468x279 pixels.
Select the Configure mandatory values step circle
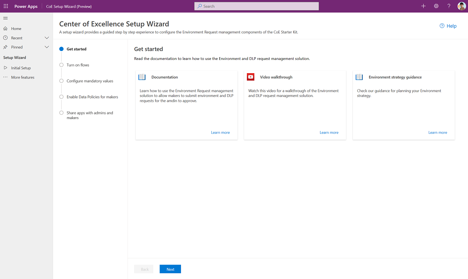click(x=61, y=81)
